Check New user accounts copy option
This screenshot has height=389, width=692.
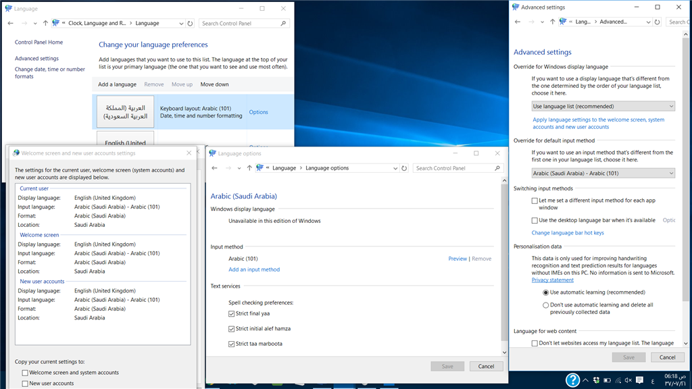click(x=25, y=384)
